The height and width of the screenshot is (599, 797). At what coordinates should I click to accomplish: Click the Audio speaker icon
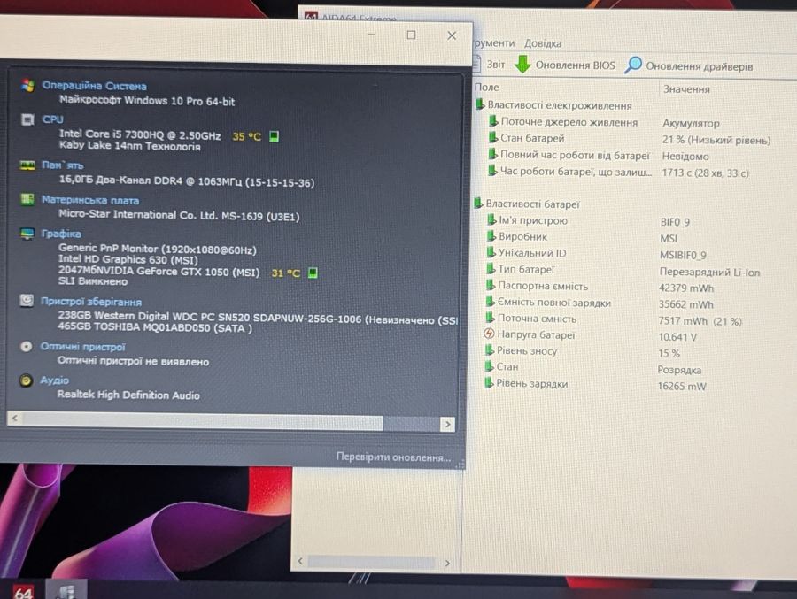26,380
